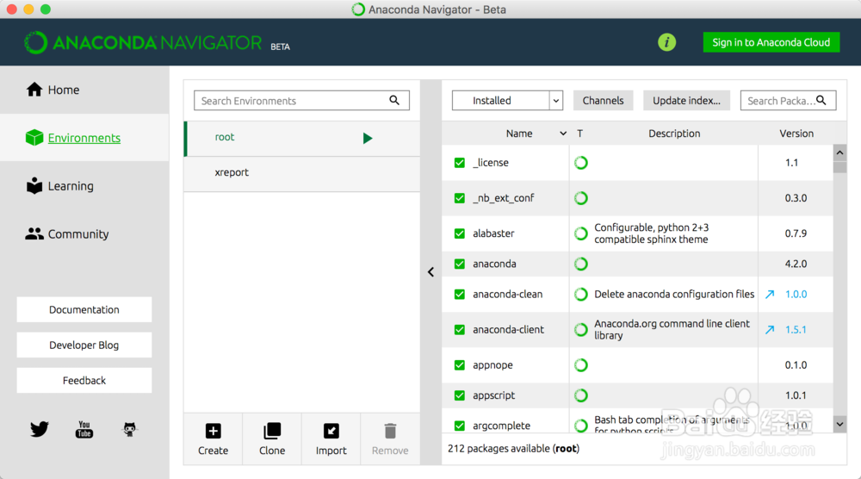Click the Create environment icon

pyautogui.click(x=213, y=431)
